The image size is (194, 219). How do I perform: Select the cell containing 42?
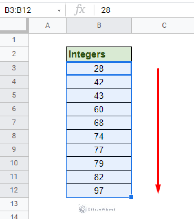[x=99, y=82]
